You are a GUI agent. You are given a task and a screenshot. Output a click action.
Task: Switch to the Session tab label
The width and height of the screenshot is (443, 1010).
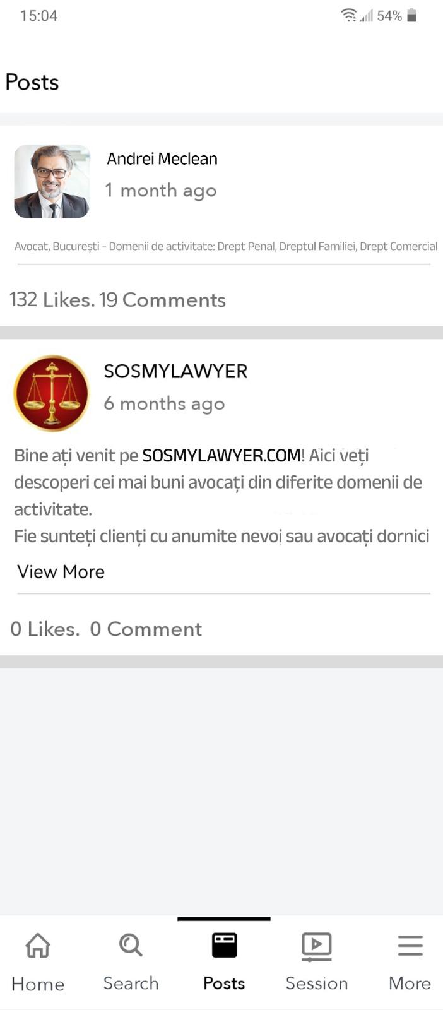[x=317, y=983]
